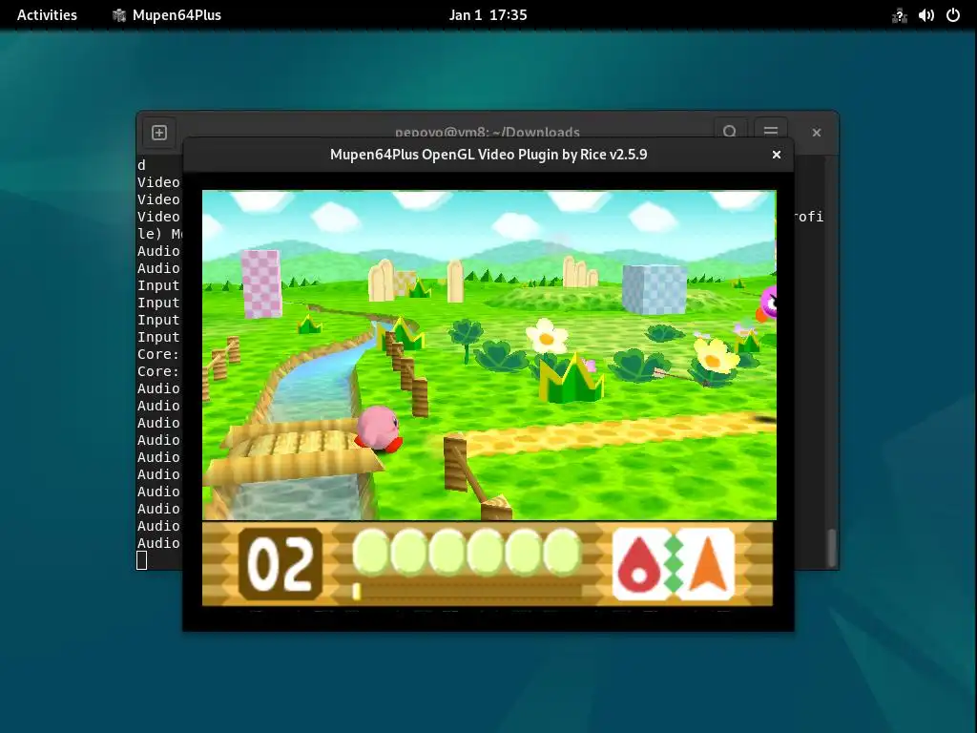Image resolution: width=977 pixels, height=733 pixels.
Task: Click the first green health pip
Action: [370, 551]
